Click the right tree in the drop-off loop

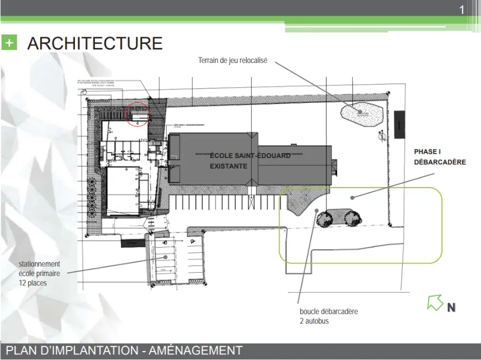pos(353,218)
